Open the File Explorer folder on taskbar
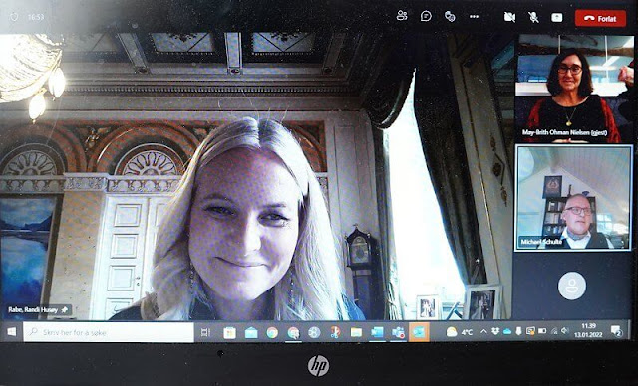 click(356, 333)
